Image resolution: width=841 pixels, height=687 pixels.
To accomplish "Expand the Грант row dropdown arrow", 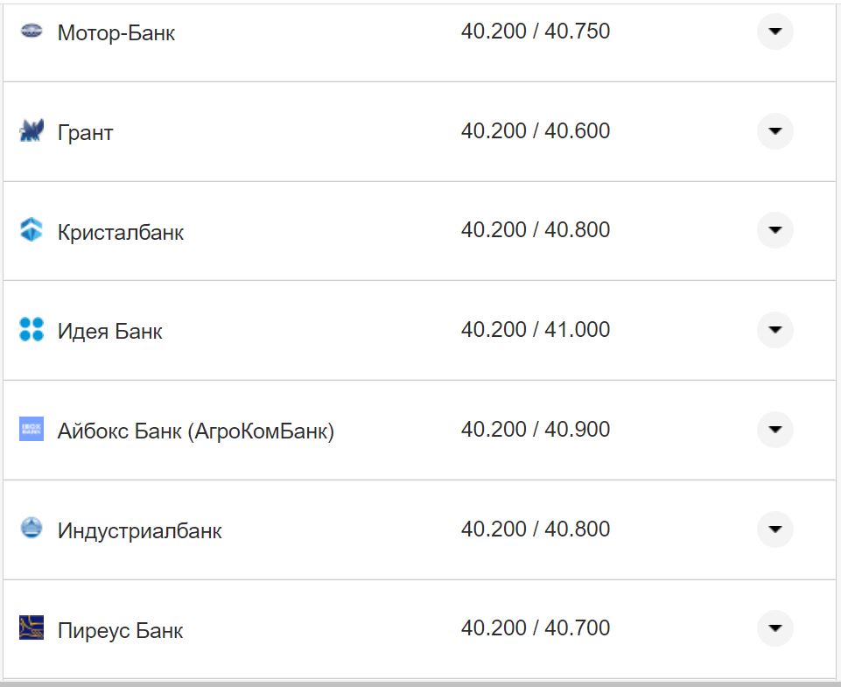I will tap(774, 131).
